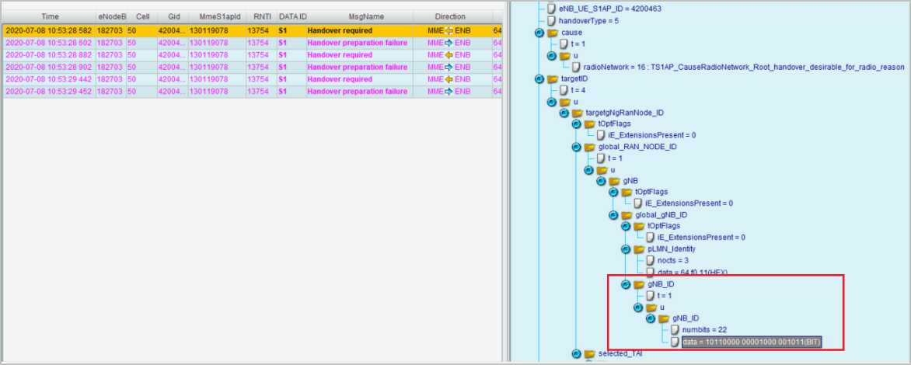Click the targetID folder icon
This screenshot has width=911, height=365.
coord(553,78)
